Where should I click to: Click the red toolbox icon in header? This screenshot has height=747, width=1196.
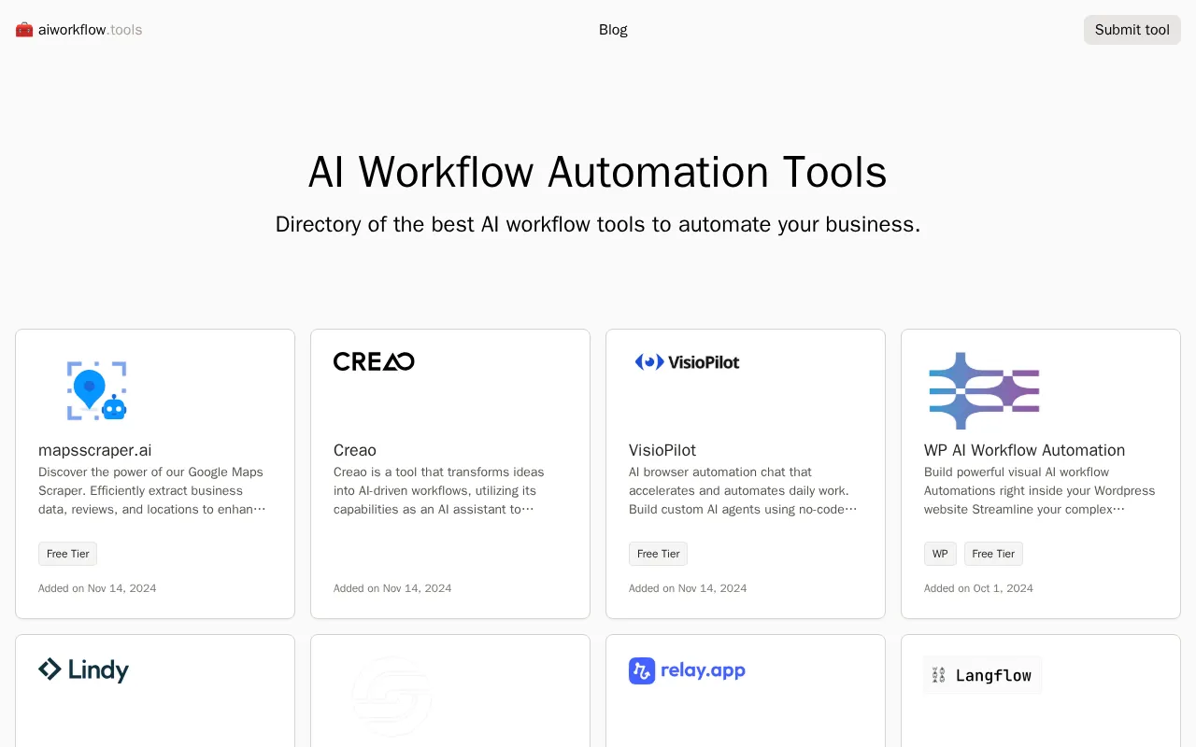click(24, 30)
